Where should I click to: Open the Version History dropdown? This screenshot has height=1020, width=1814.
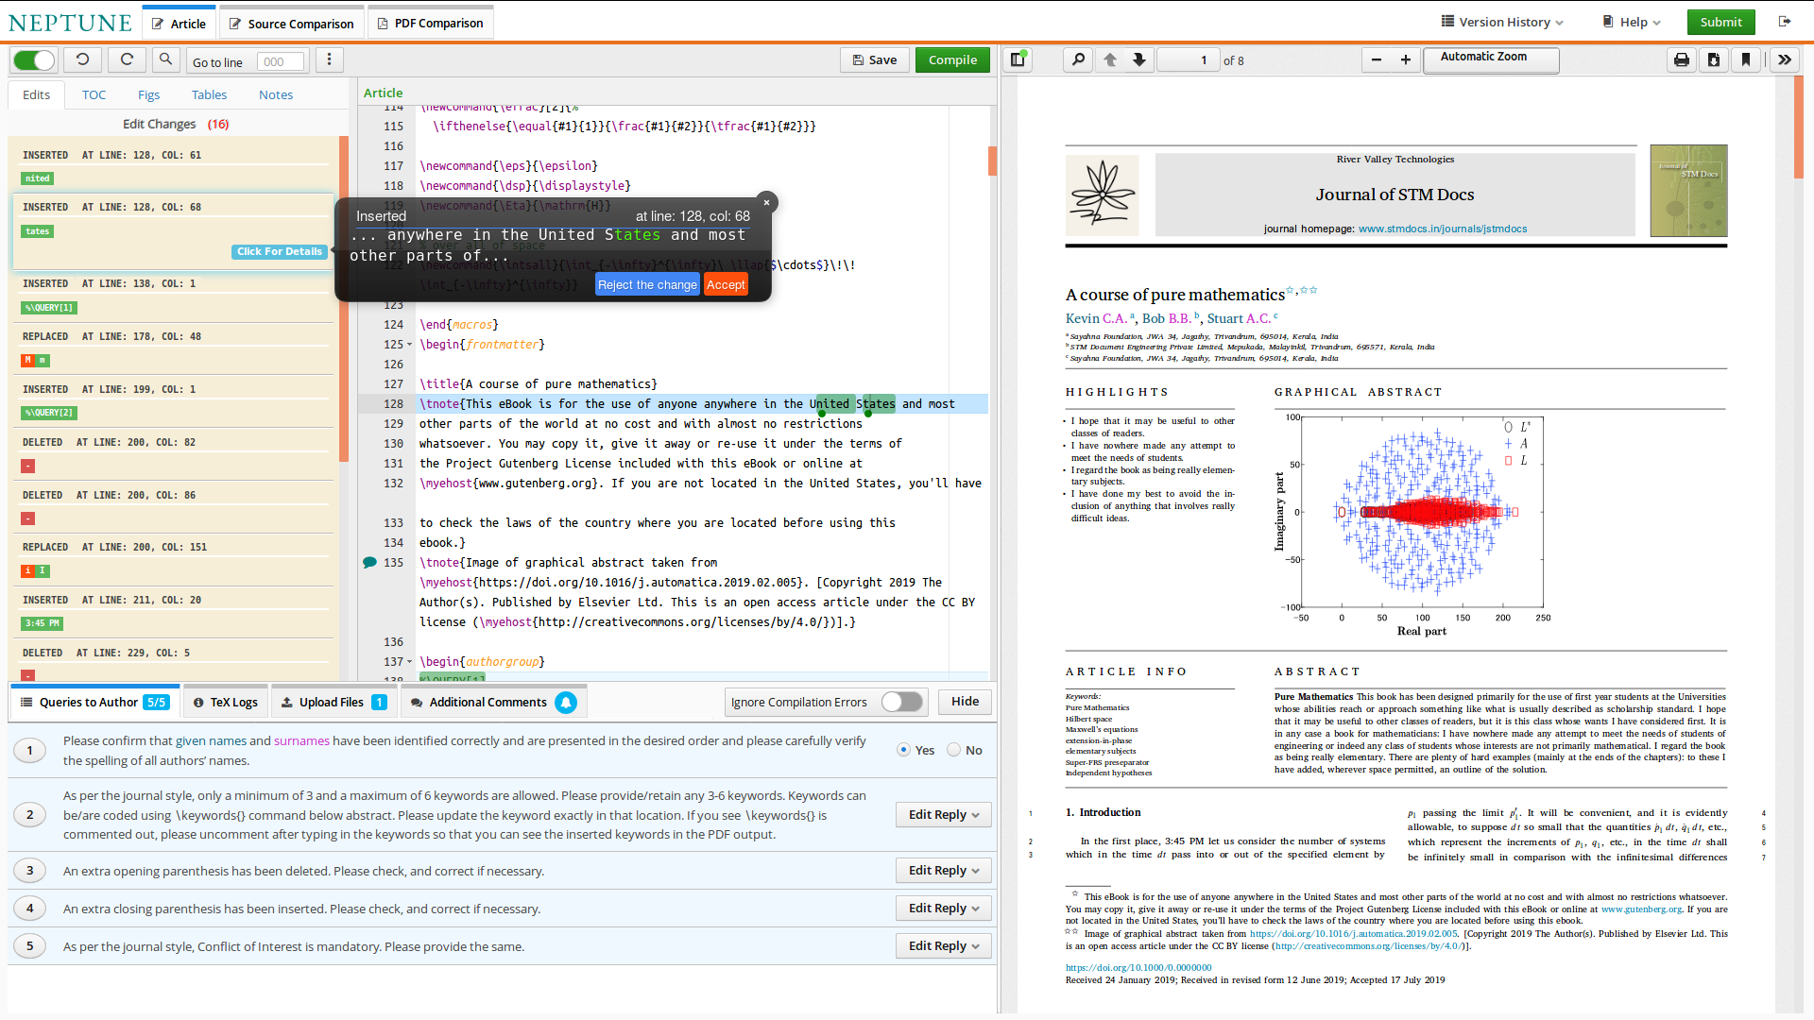[x=1501, y=22]
